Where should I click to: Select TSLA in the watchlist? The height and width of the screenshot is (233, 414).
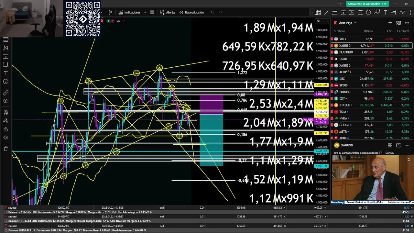tap(372, 112)
